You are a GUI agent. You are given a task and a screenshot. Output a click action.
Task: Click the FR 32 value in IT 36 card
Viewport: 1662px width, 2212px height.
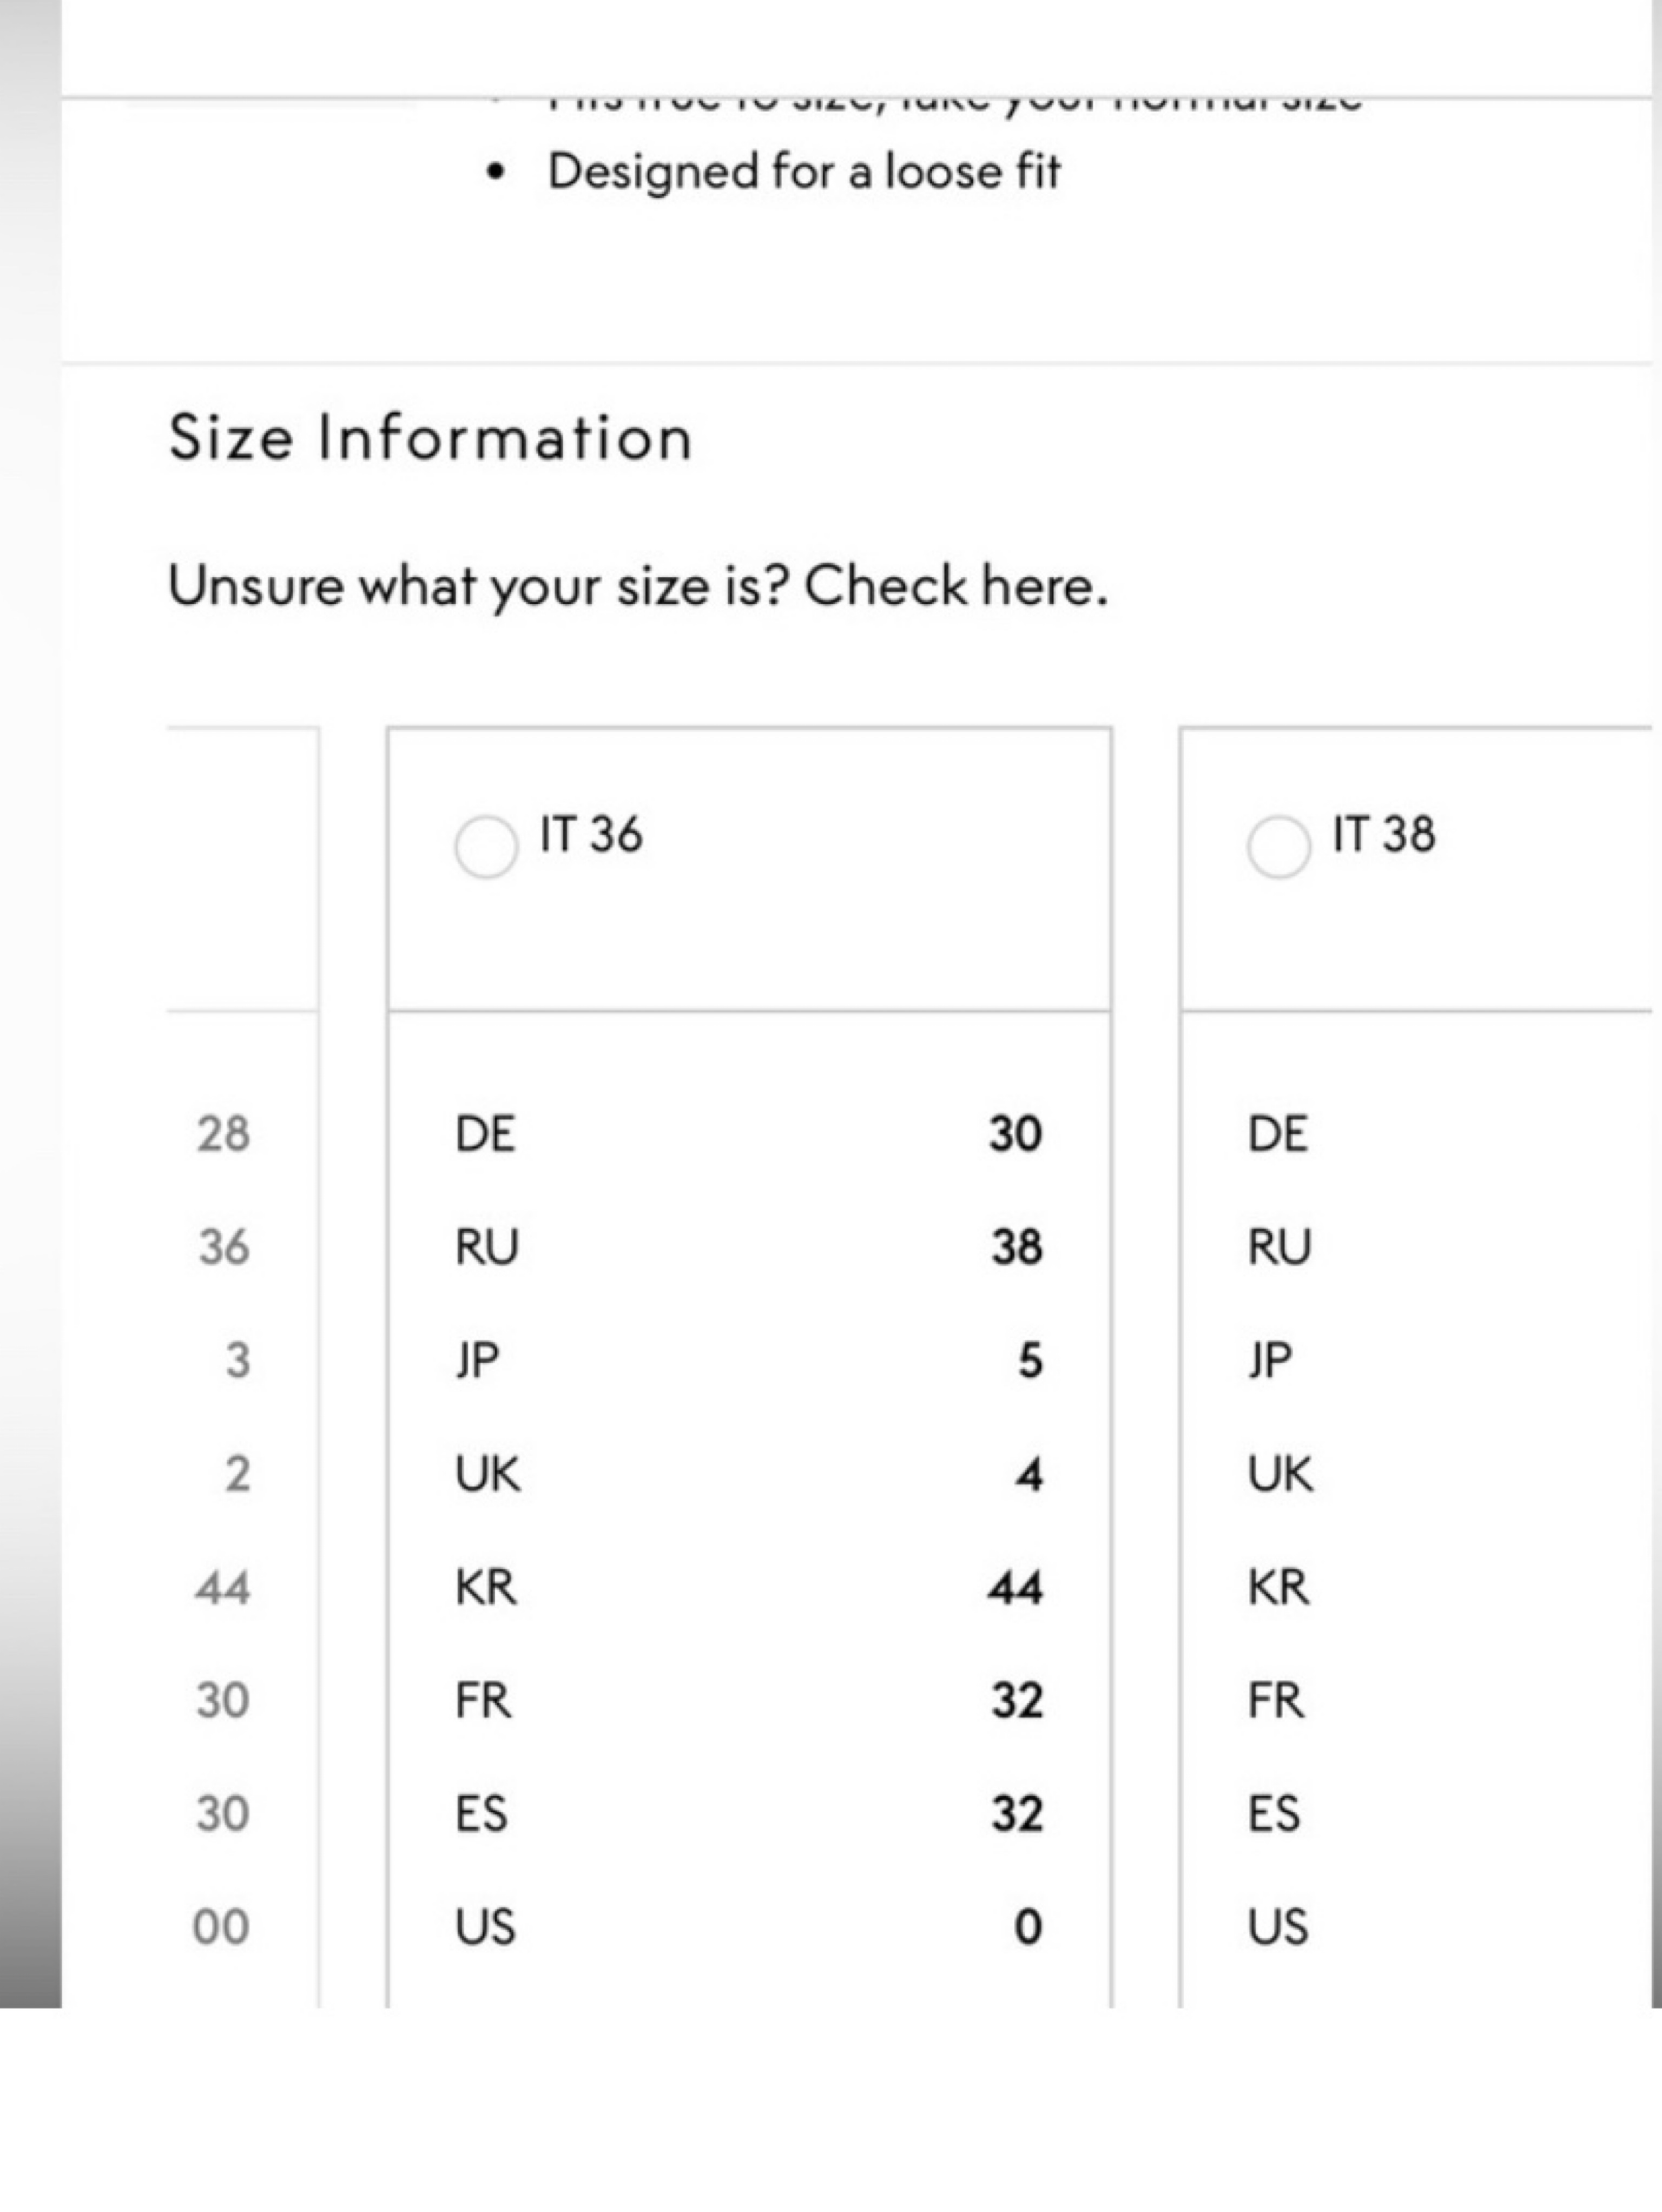tap(1018, 1701)
